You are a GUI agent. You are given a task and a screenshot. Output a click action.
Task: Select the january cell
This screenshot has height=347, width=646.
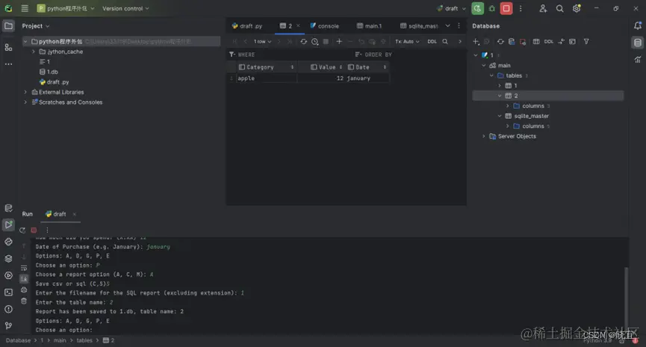[367, 78]
